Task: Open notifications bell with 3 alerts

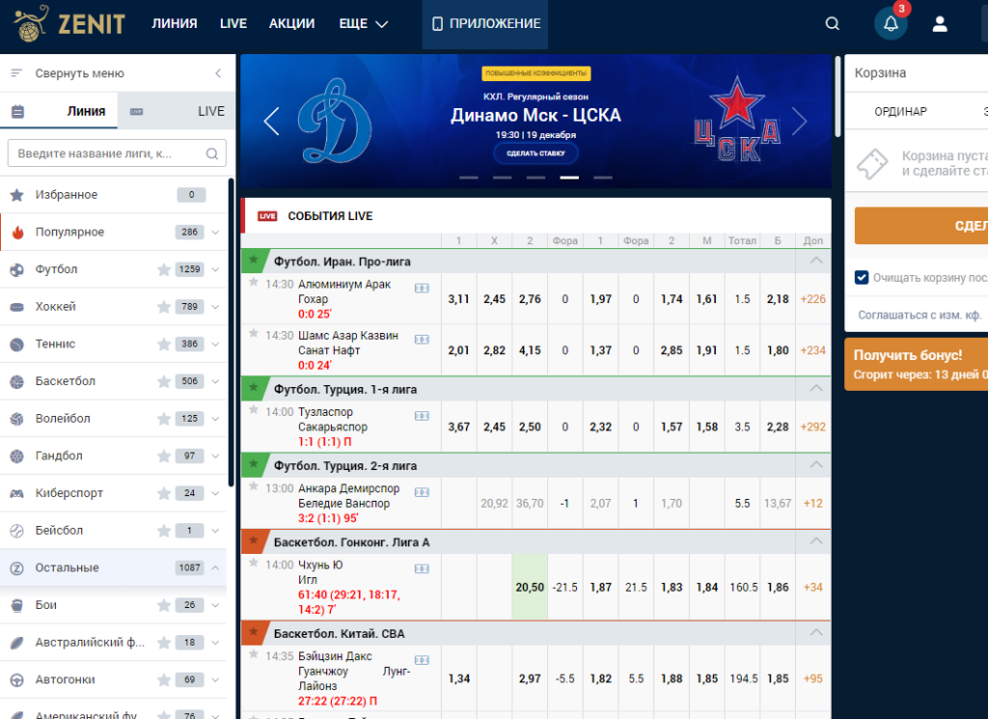Action: [x=891, y=23]
